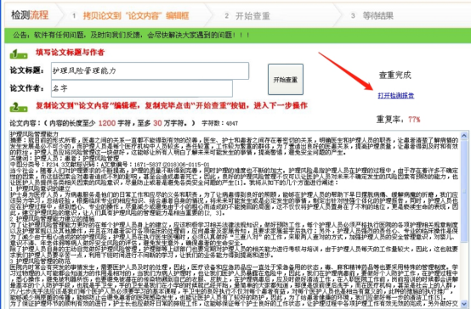
Task: Click inside the 论文内容 text area
Action: click(x=235, y=219)
